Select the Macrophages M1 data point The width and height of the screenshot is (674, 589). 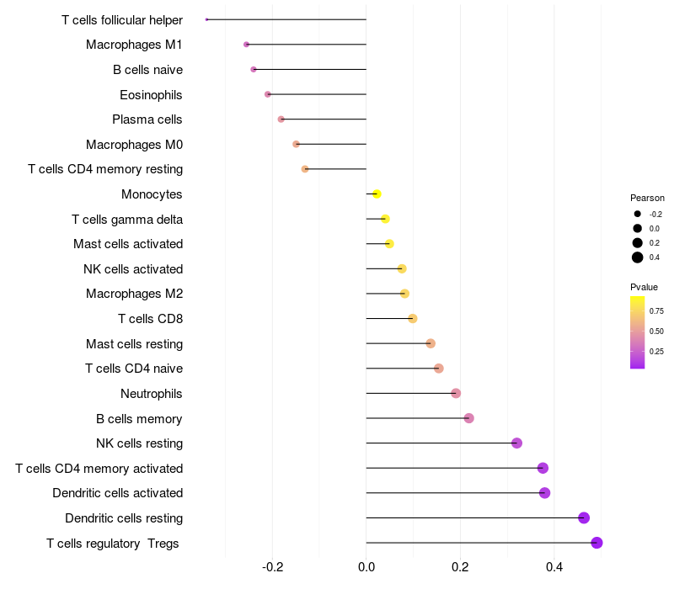(246, 45)
